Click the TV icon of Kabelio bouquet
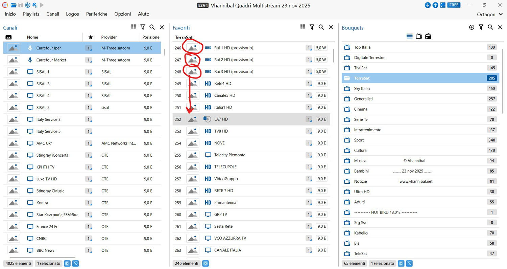 tap(347, 233)
